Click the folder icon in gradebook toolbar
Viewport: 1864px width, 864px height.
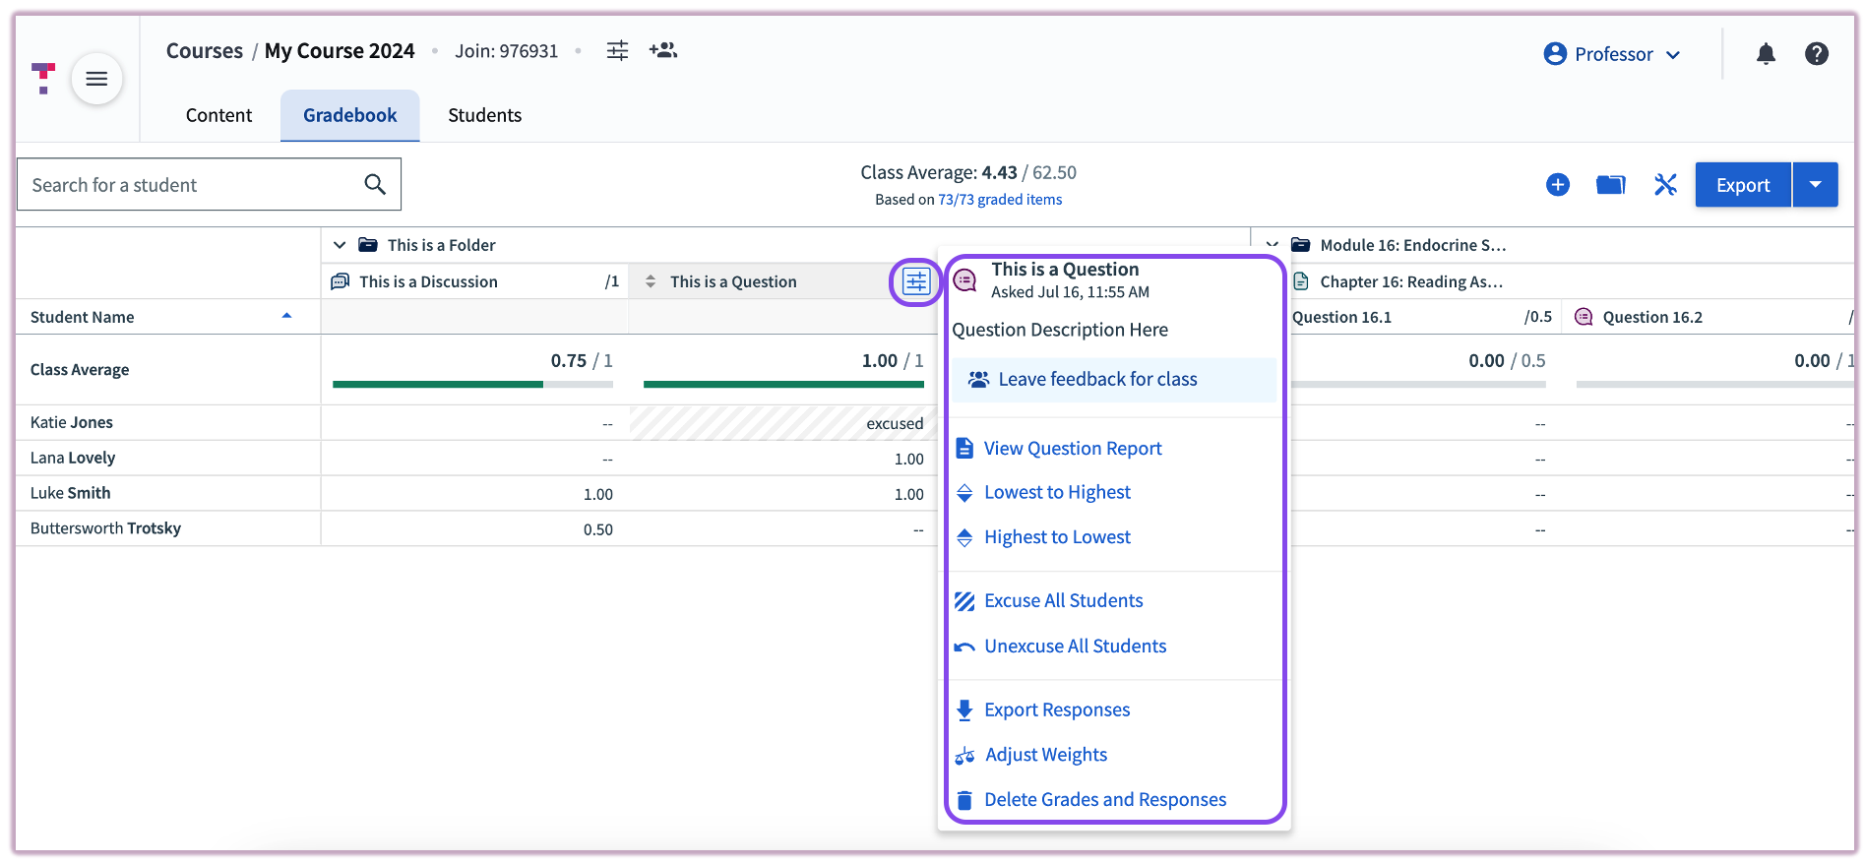pos(1611,184)
